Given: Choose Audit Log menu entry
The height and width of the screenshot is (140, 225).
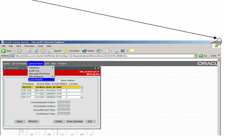Looking at the screenshot, I should point(34,71).
